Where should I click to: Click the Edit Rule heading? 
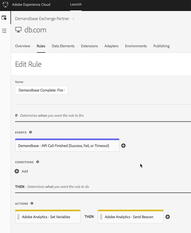coord(28,64)
